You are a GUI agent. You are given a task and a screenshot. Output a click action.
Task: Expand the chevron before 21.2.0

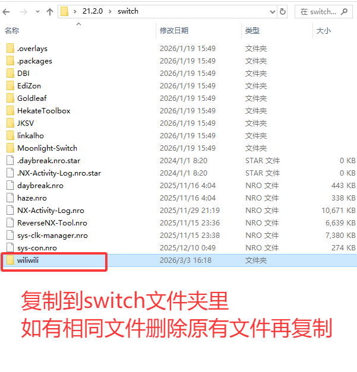[75, 11]
